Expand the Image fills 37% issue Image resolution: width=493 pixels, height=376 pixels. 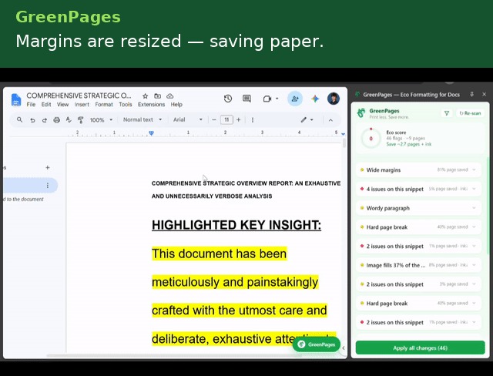coord(418,265)
